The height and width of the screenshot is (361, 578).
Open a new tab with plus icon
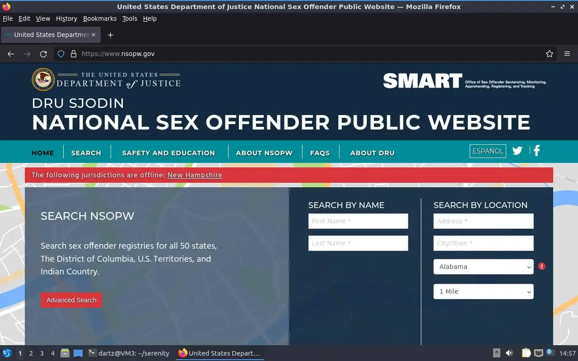click(x=110, y=35)
